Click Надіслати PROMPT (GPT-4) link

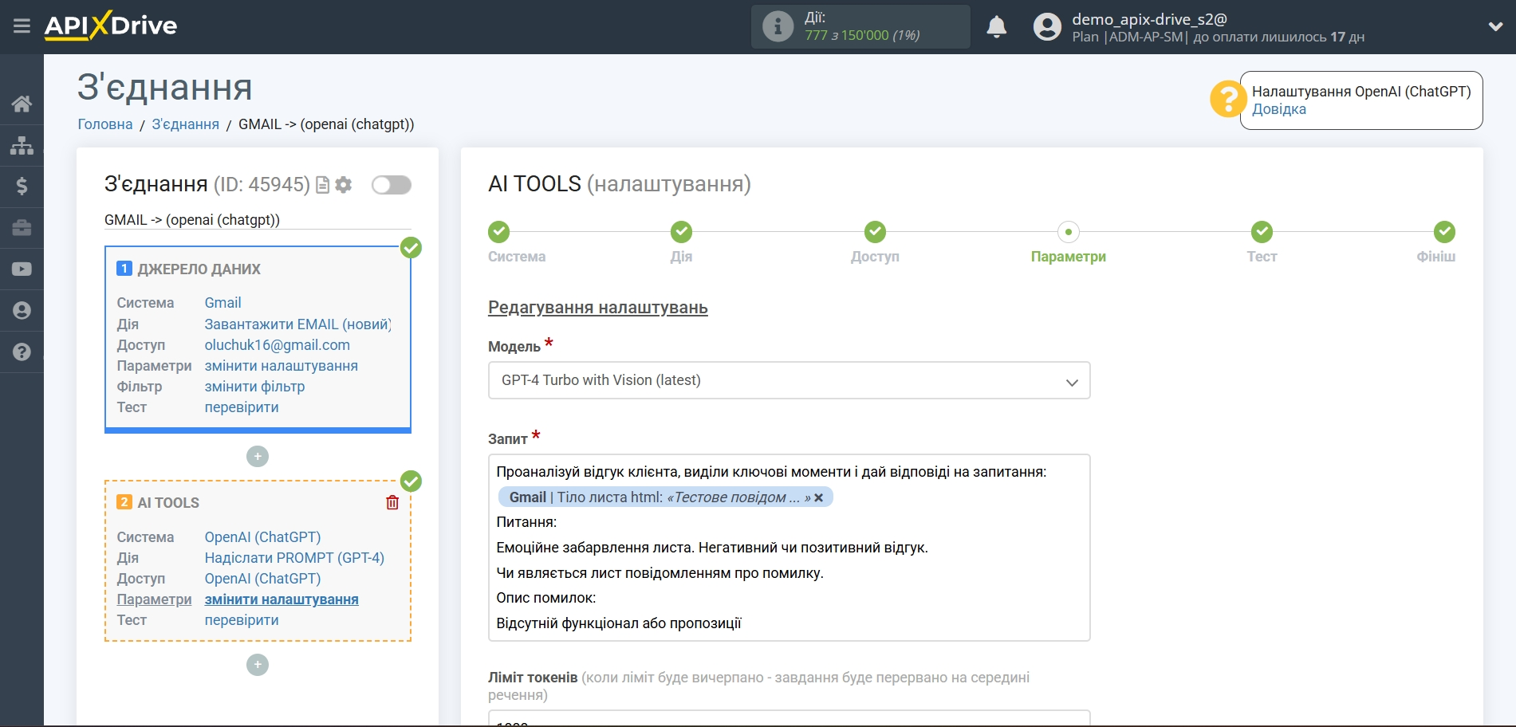[x=294, y=558]
